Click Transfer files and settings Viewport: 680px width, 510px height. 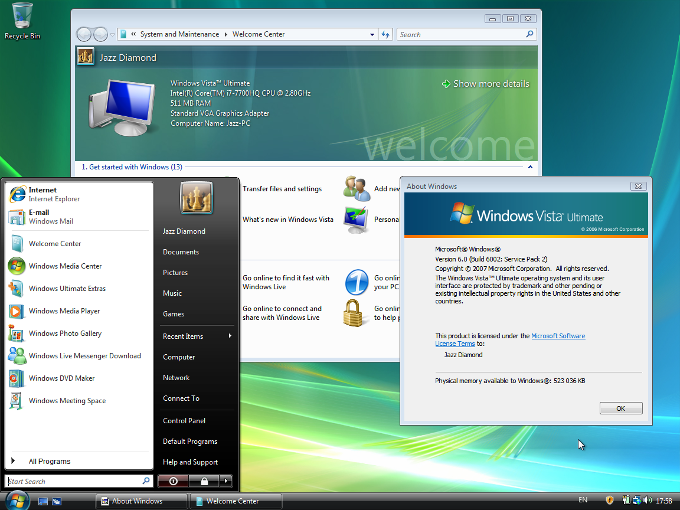tap(282, 189)
